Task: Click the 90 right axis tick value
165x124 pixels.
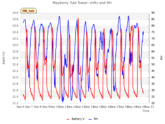Action: pyautogui.click(x=153, y=13)
